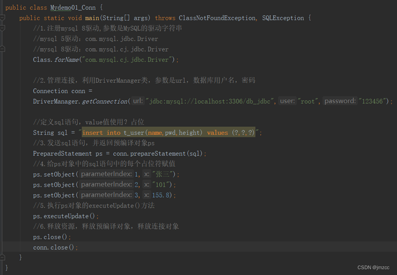Click the 155.8 value in third setObject
The image size is (397, 275).
(160, 195)
